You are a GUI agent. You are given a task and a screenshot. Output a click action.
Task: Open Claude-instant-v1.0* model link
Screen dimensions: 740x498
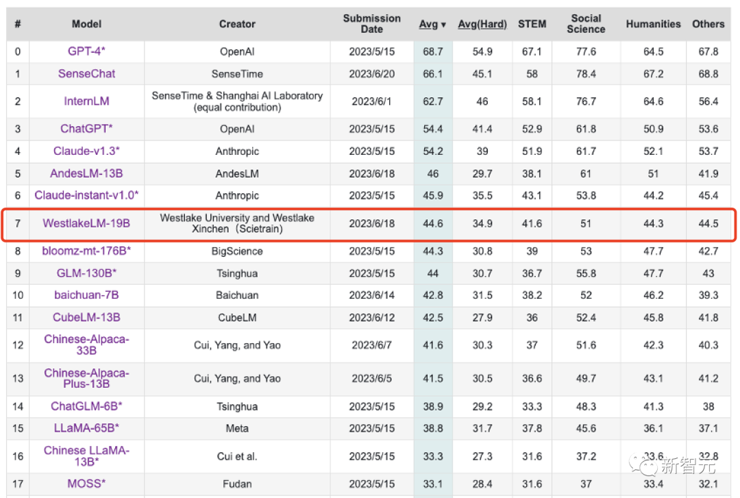pos(86,195)
